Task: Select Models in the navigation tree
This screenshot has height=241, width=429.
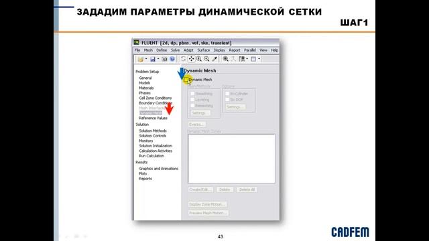Action: point(145,83)
